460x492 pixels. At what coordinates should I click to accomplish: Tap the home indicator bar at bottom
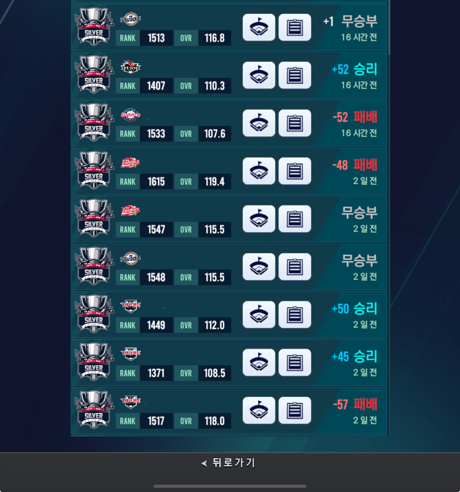(230, 486)
